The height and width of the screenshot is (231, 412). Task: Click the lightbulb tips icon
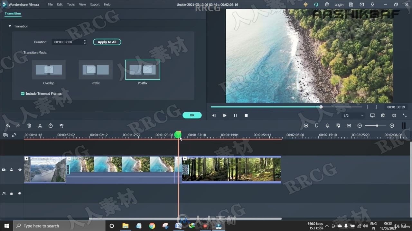pos(305,4)
